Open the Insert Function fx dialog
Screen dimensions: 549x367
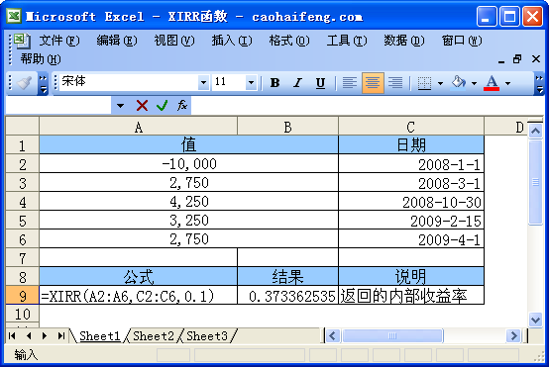[182, 105]
